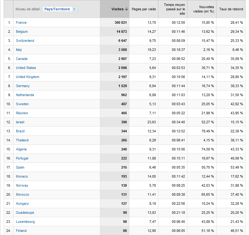This screenshot has width=249, height=235.
Task: Open the Pays/Territoire detail level dropdown
Action: pos(60,9)
